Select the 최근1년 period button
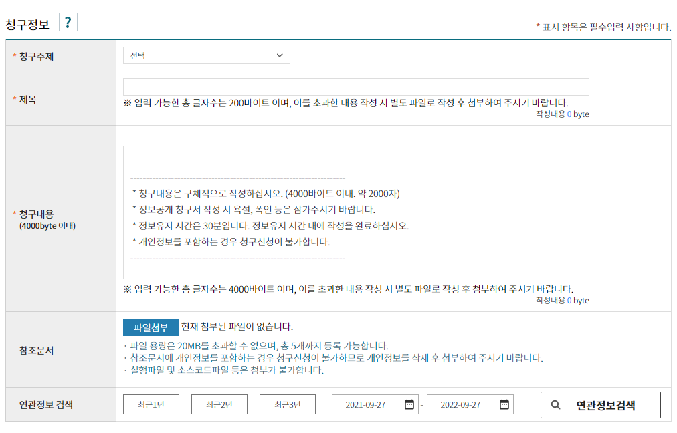The width and height of the screenshot is (677, 433). pyautogui.click(x=151, y=404)
